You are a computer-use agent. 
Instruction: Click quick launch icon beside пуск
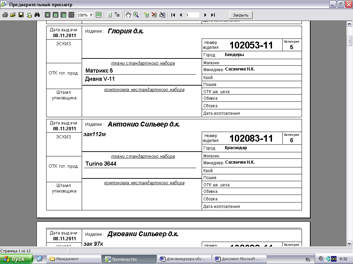[40, 259]
